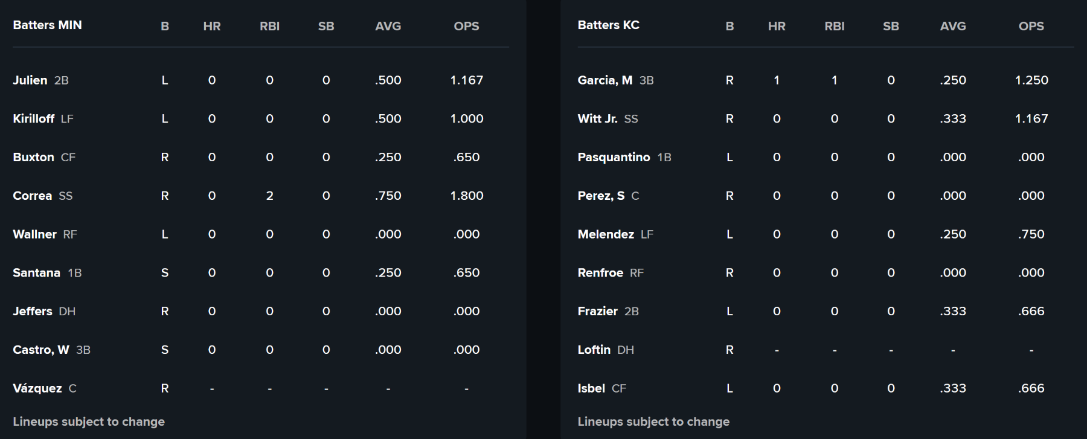Click Isbel player link

[x=591, y=388]
